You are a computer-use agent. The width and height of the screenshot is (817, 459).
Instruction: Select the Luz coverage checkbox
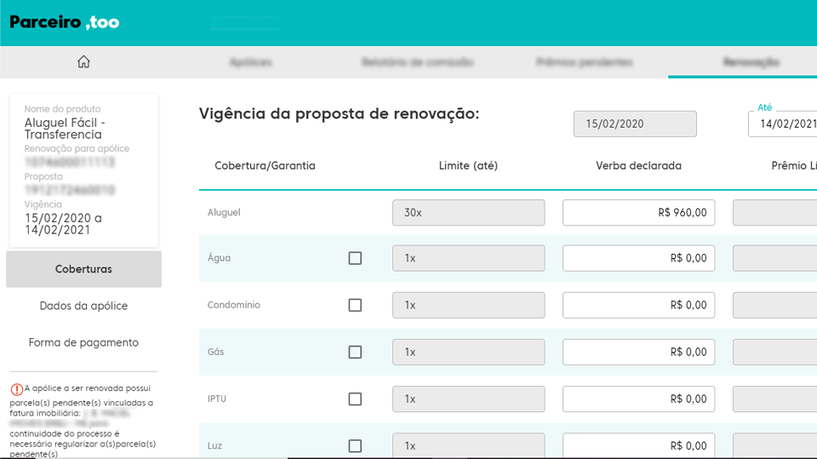355,445
